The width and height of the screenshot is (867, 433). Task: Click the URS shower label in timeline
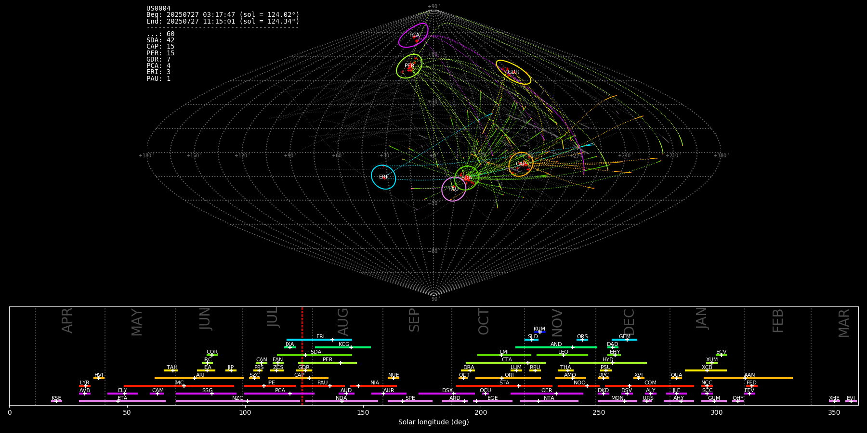pos(648,398)
